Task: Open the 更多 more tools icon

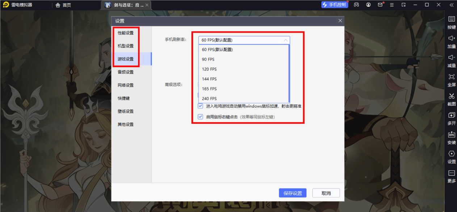Action: 451,173
